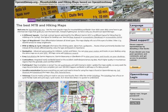
Task: Open the Mac OSx Tutorial here link
Action: pos(60,73)
